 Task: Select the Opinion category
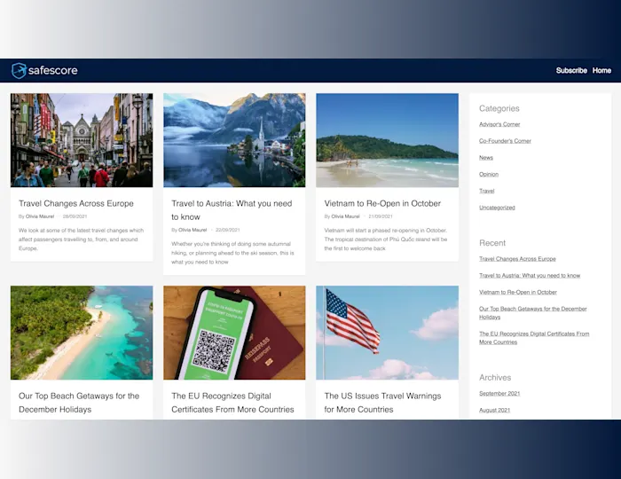[x=489, y=174]
